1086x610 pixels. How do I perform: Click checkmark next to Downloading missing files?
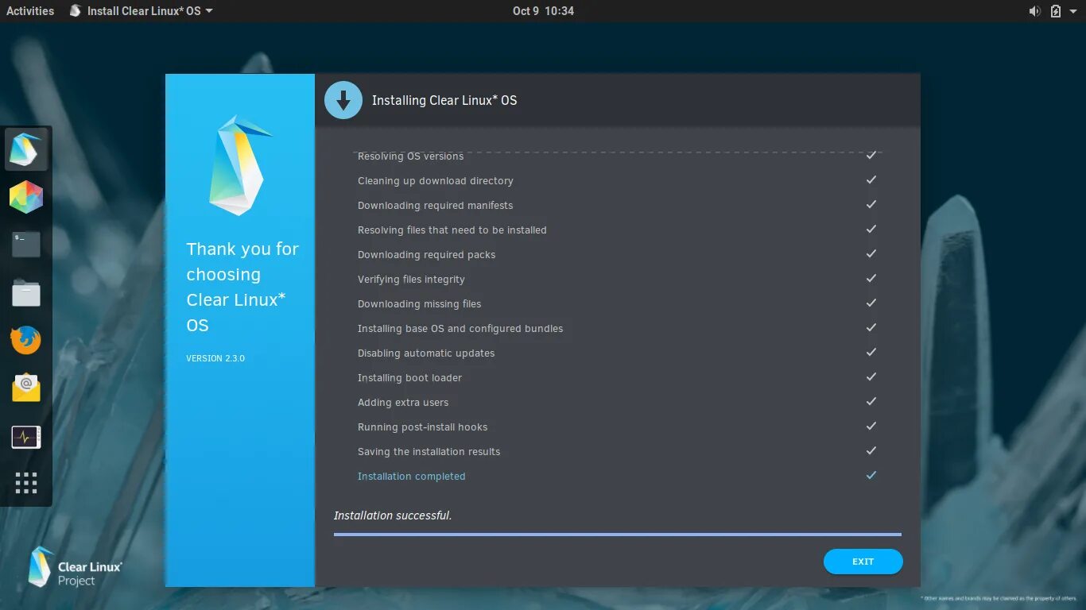[x=871, y=303]
